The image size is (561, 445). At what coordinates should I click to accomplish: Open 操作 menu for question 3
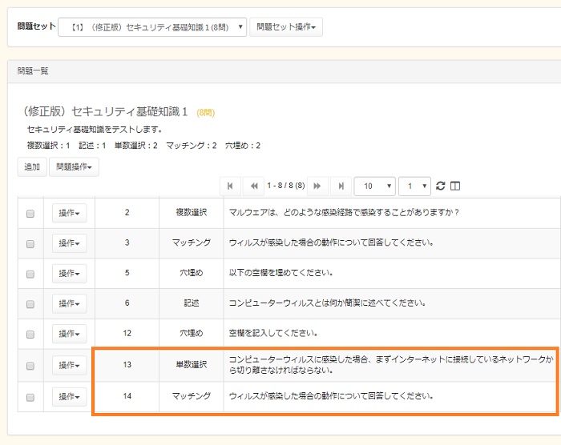pyautogui.click(x=70, y=243)
